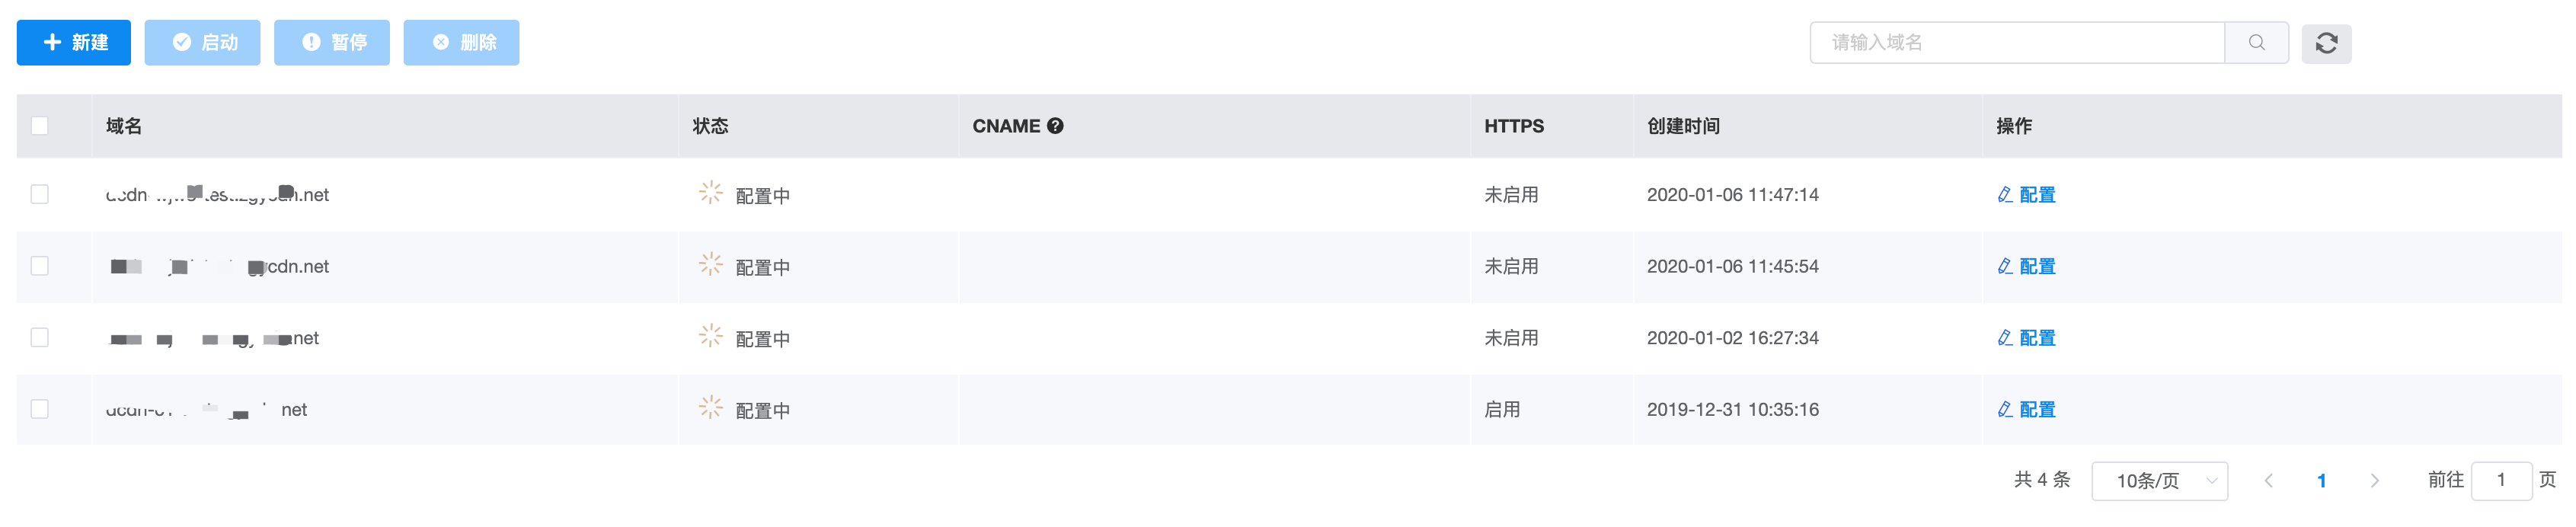Open 配置 for the 2020-01-06 11:45:54 row
Screen dimensions: 2576x527
pos(2026,267)
